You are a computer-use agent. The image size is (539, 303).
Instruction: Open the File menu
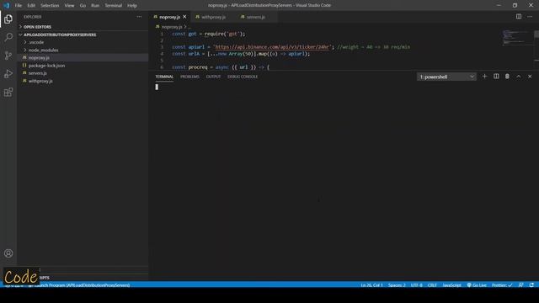click(x=19, y=6)
